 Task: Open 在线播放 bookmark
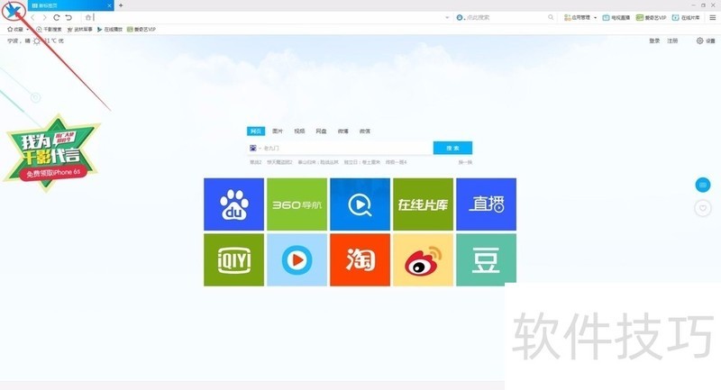109,29
